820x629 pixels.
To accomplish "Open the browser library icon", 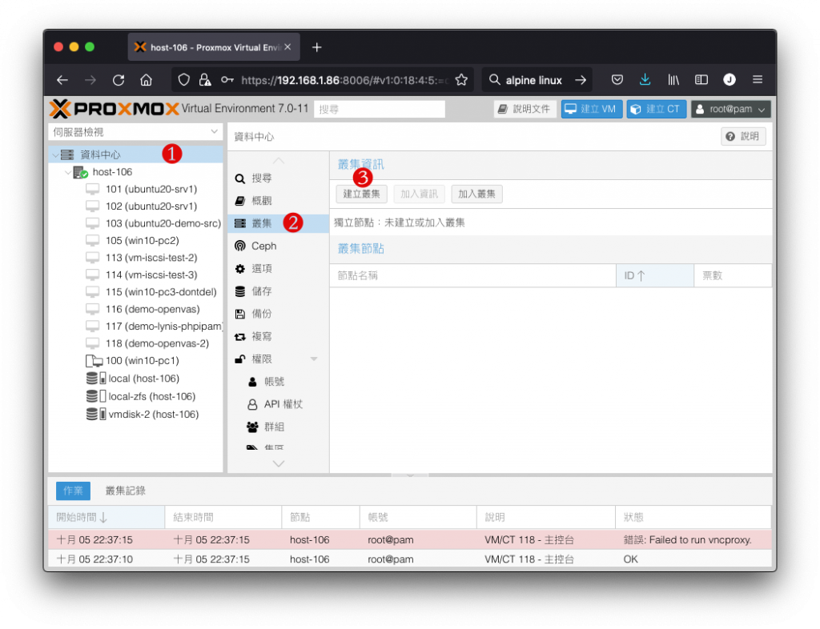I will click(x=673, y=80).
